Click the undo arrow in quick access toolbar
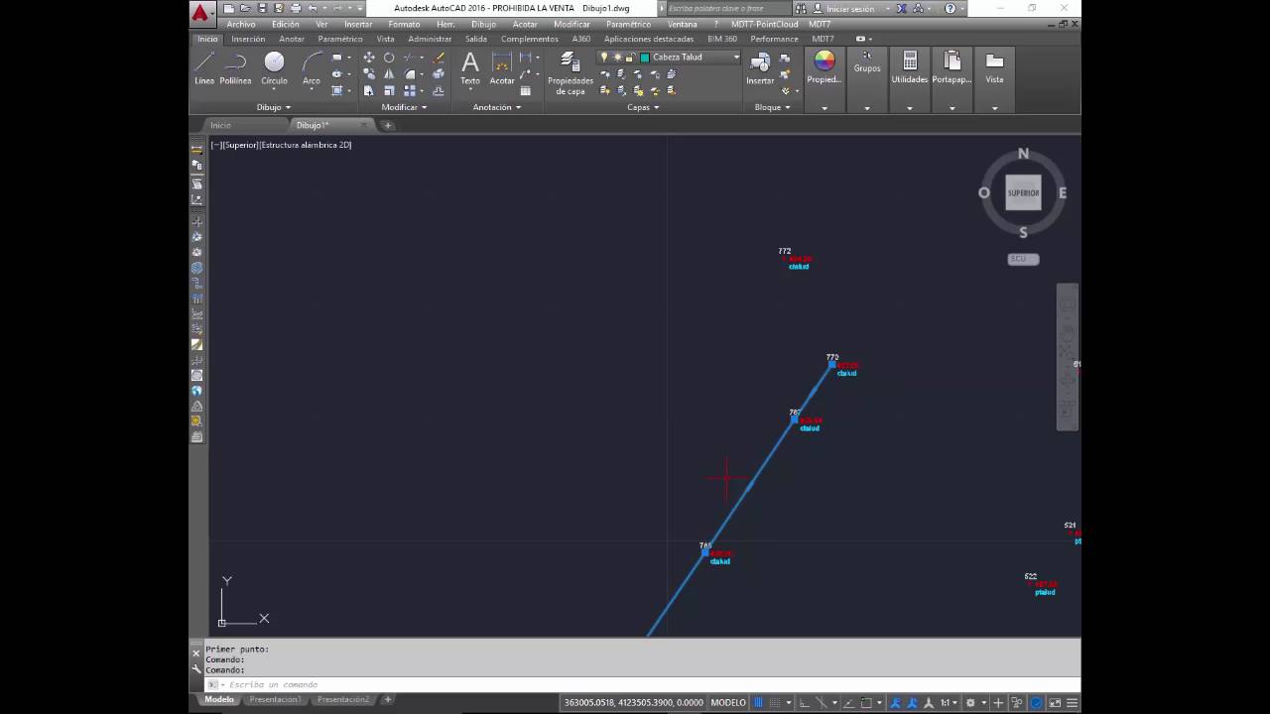Viewport: 1270px width, 714px height. click(314, 8)
